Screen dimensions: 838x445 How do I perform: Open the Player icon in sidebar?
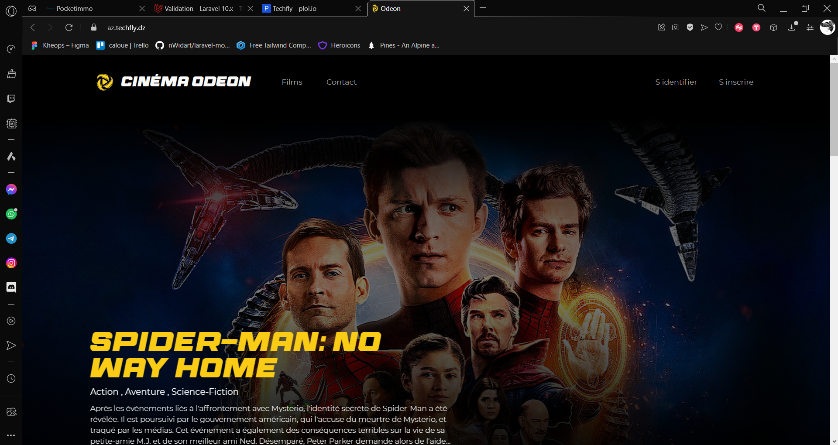coord(11,321)
